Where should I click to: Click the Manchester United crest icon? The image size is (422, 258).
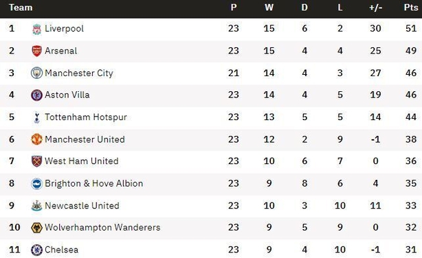[x=36, y=139]
